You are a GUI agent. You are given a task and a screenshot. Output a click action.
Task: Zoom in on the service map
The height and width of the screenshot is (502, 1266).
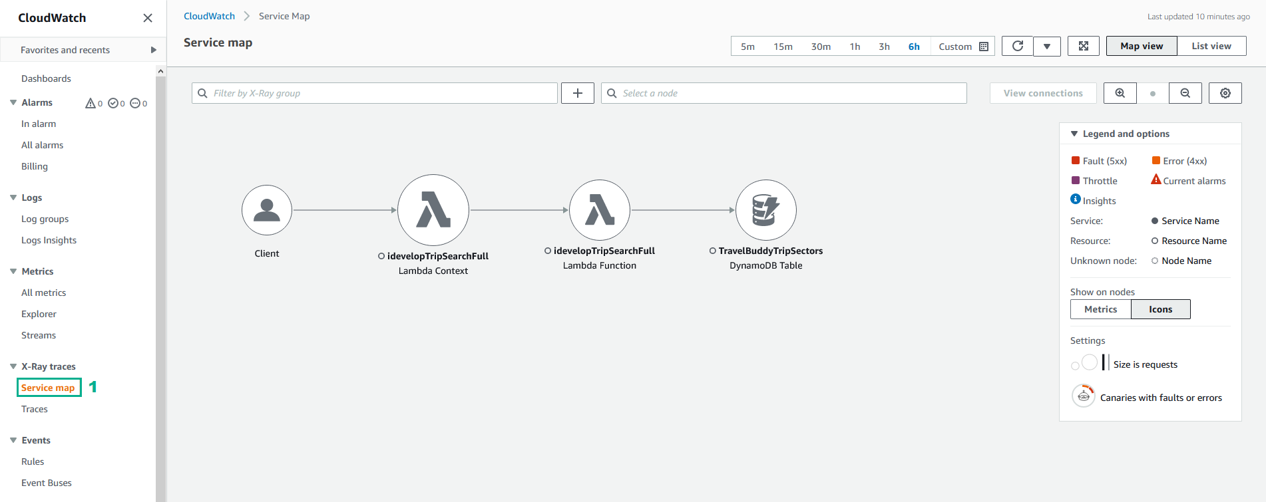pyautogui.click(x=1120, y=93)
